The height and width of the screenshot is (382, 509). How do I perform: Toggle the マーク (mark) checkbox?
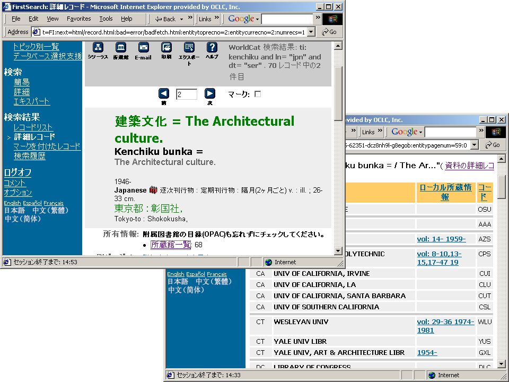pyautogui.click(x=258, y=94)
